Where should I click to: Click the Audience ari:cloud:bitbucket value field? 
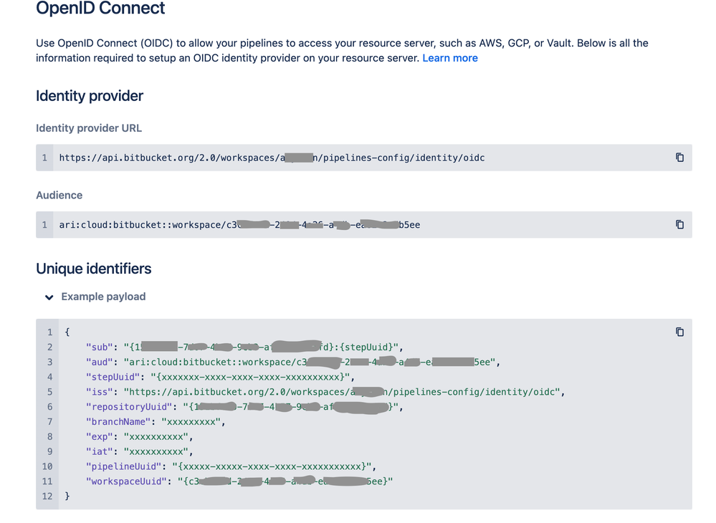pyautogui.click(x=239, y=225)
